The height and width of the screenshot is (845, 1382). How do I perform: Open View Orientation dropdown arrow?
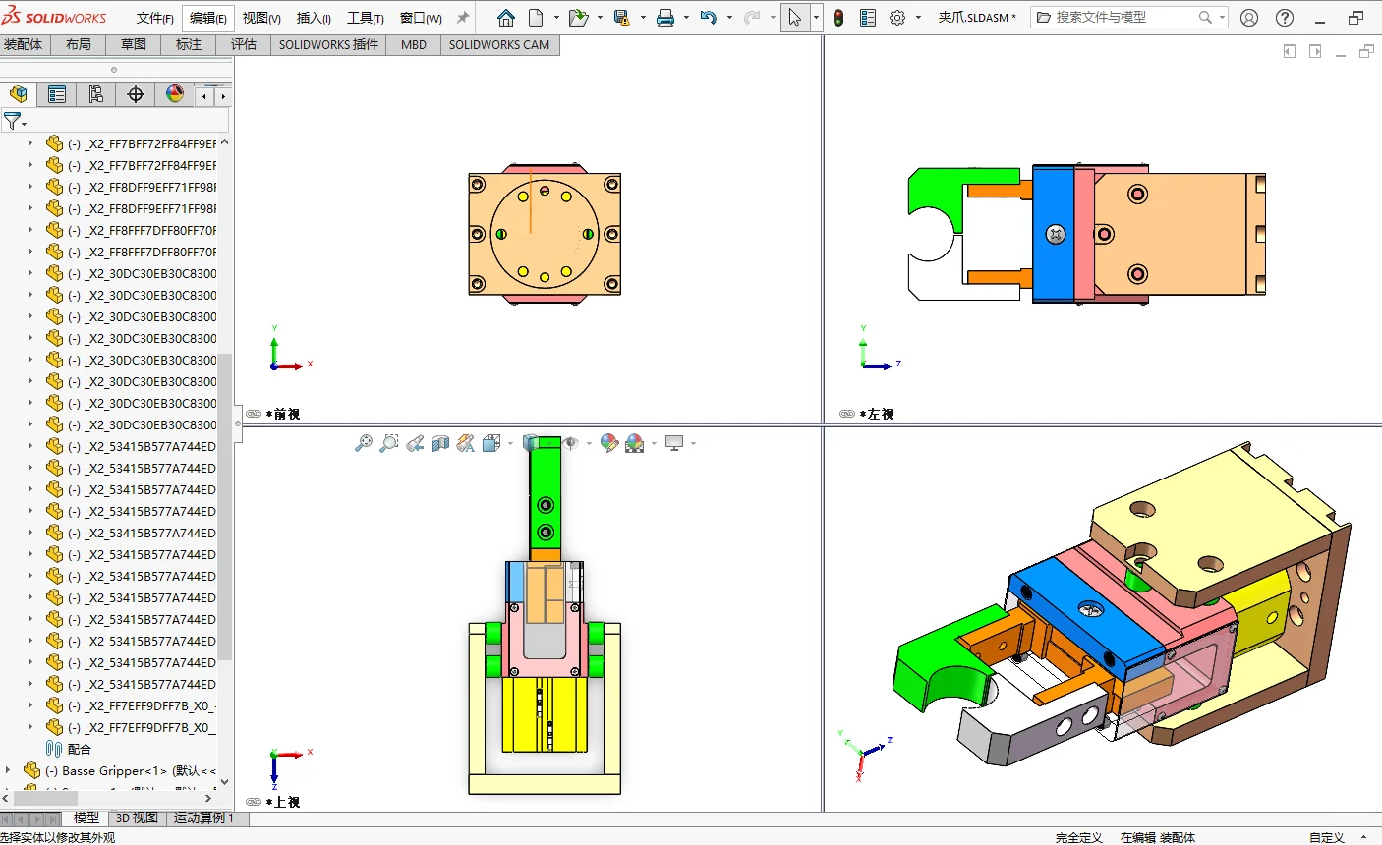(510, 444)
